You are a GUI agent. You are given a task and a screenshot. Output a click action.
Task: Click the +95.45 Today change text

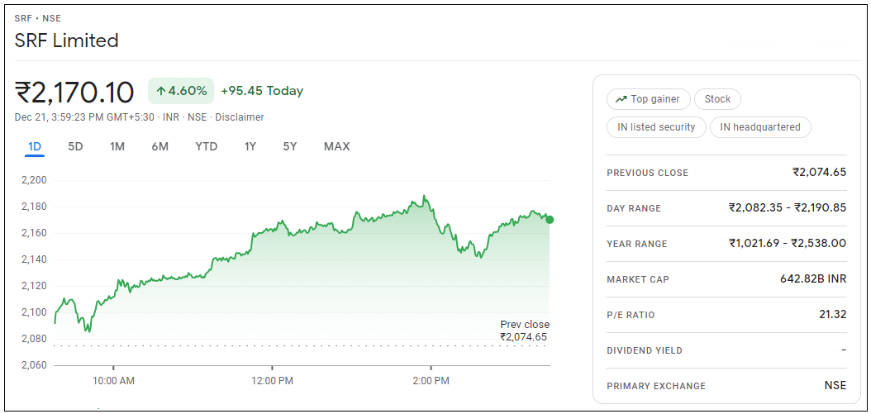pyautogui.click(x=262, y=91)
